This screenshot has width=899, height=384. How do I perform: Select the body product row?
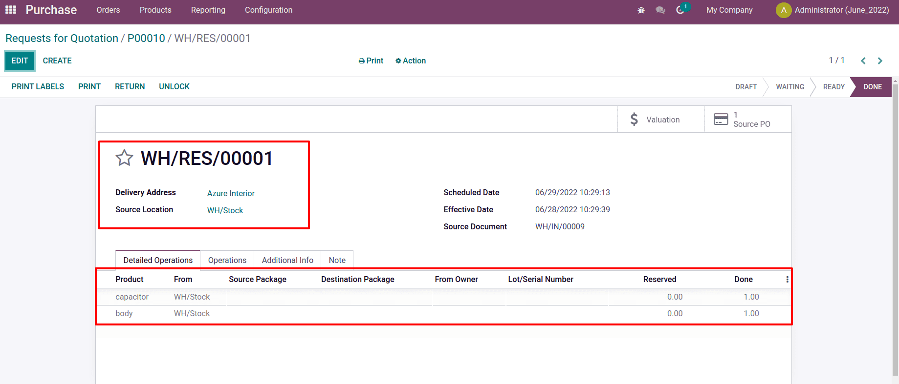coord(443,313)
